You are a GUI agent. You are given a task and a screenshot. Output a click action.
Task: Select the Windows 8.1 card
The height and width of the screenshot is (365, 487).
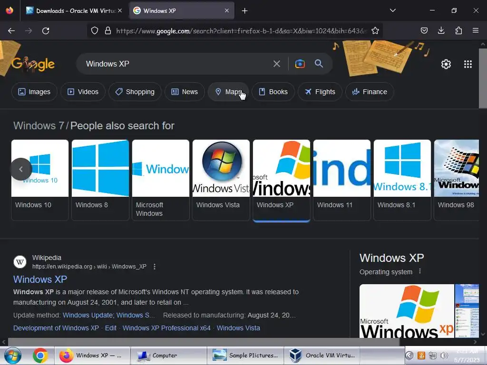(402, 180)
